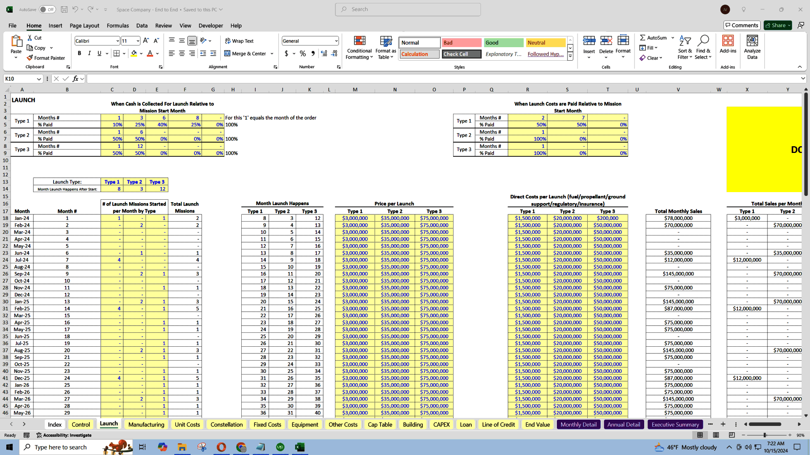
Task: Toggle Italic formatting
Action: [89, 54]
